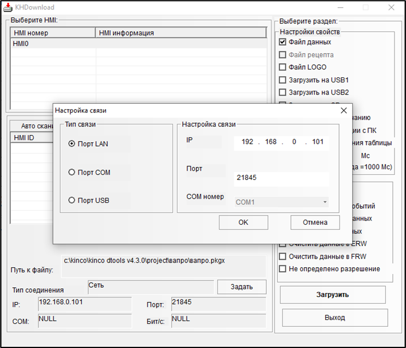Click the HMI номер column header
Viewport: 406px width, 348px height.
53,33
